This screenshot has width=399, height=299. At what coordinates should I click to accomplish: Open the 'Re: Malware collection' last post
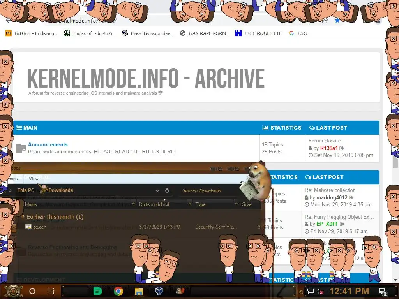click(330, 190)
